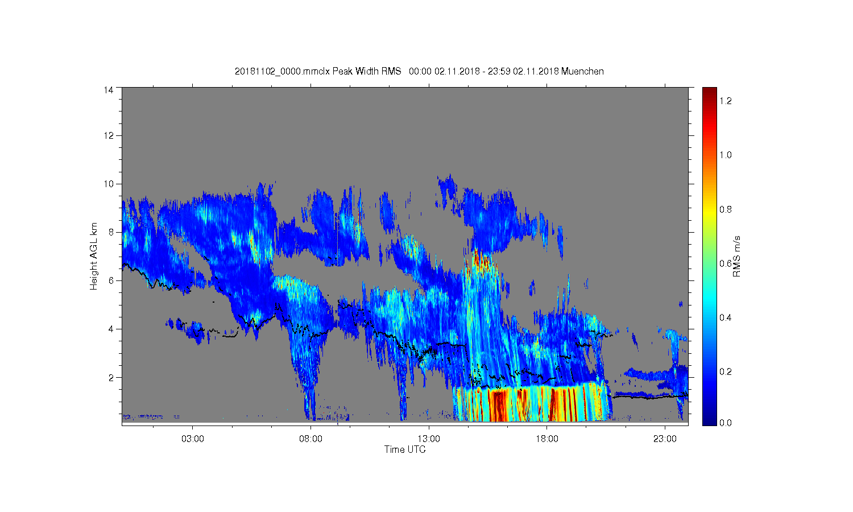Viewport: 853px width, 512px height.
Task: Select the colorbar tick value 0.8
Action: [725, 209]
